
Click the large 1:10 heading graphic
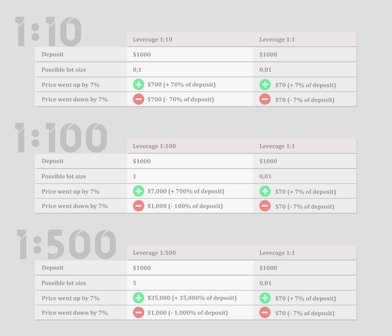(x=48, y=32)
